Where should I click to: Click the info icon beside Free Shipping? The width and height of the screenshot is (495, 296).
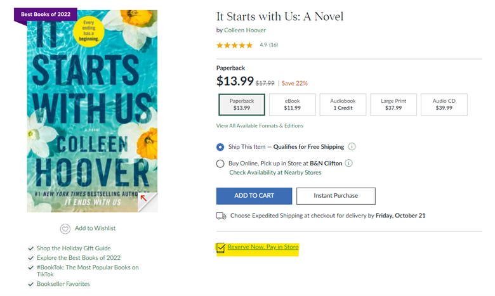coord(352,147)
